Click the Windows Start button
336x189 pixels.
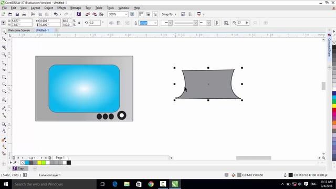(x=6, y=184)
